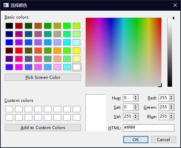The height and width of the screenshot is (148, 181).
Task: Decrease Val value with down arrow
Action: pyautogui.click(x=136, y=118)
